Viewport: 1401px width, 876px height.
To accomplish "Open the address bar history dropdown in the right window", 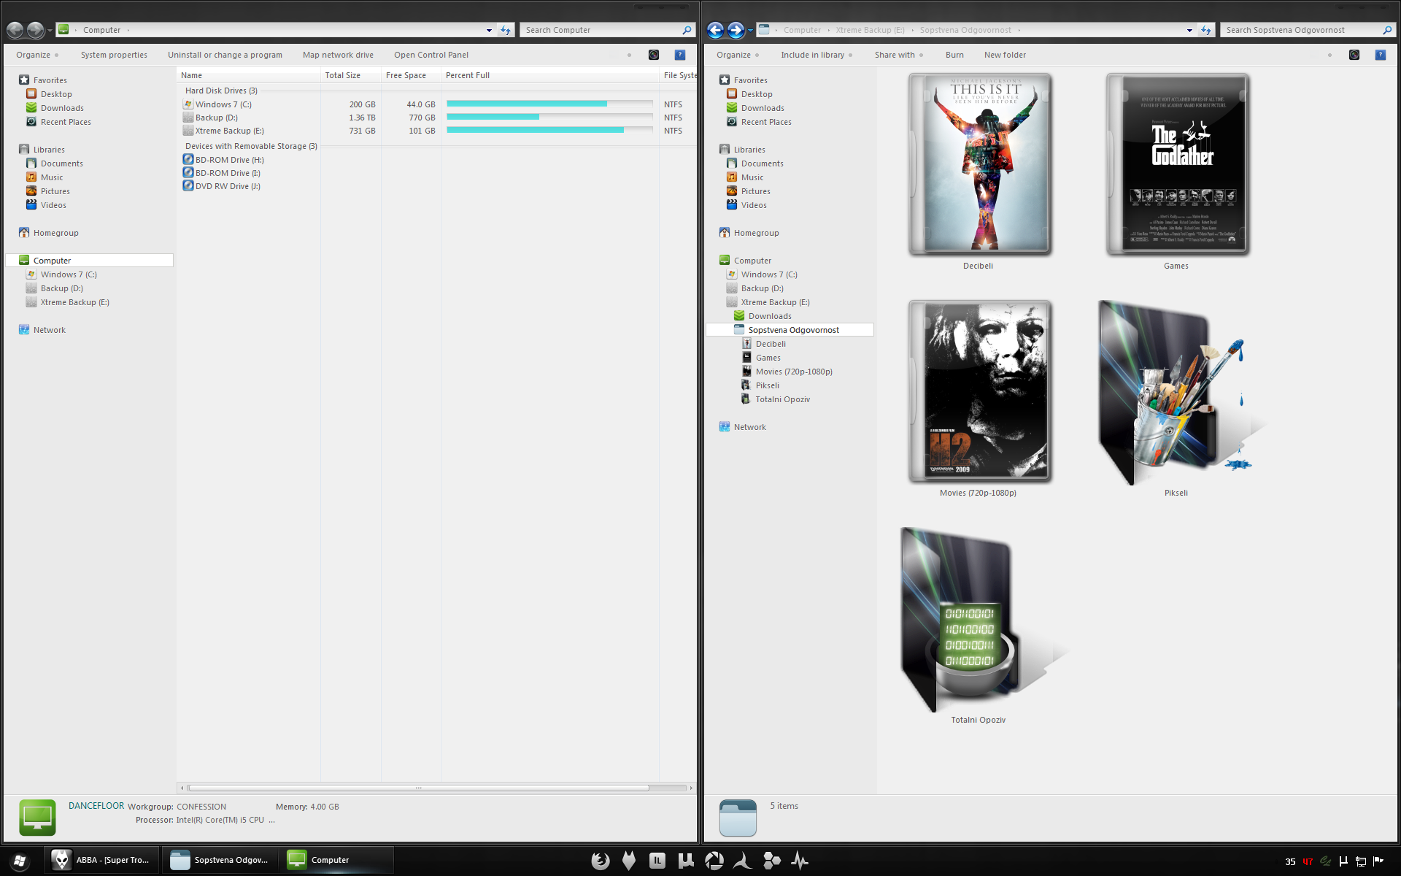I will (x=1189, y=30).
